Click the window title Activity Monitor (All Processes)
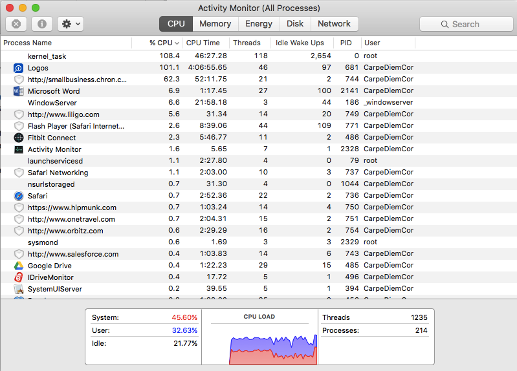Image resolution: width=517 pixels, height=371 pixels. (x=259, y=8)
